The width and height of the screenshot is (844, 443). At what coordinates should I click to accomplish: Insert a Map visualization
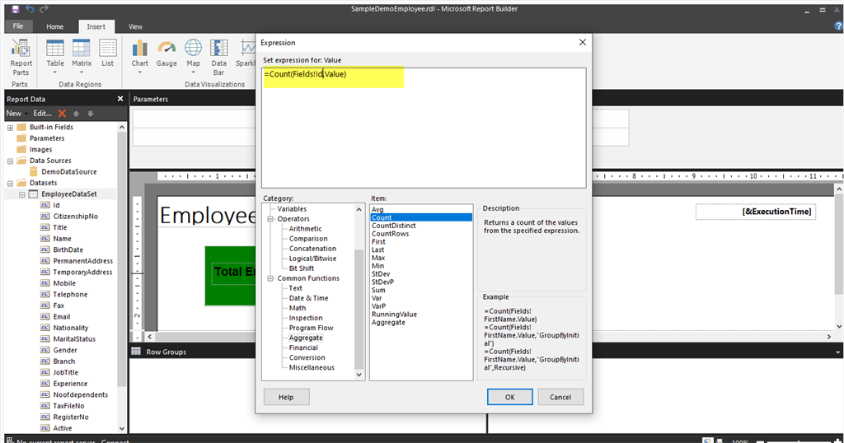(x=193, y=57)
